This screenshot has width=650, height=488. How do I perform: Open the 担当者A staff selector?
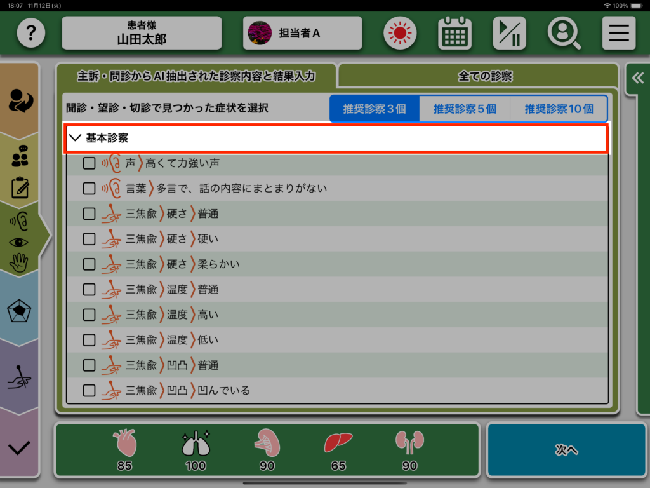(302, 33)
